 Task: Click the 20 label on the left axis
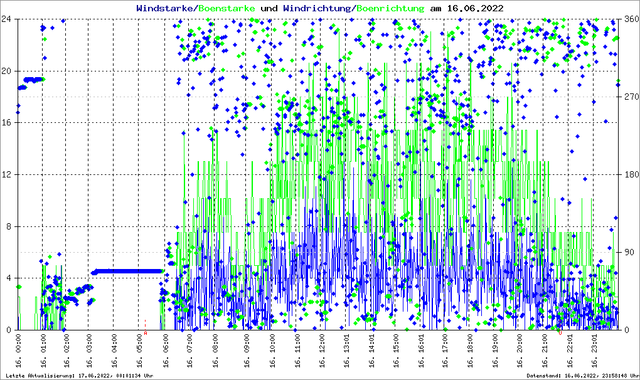click(x=8, y=71)
